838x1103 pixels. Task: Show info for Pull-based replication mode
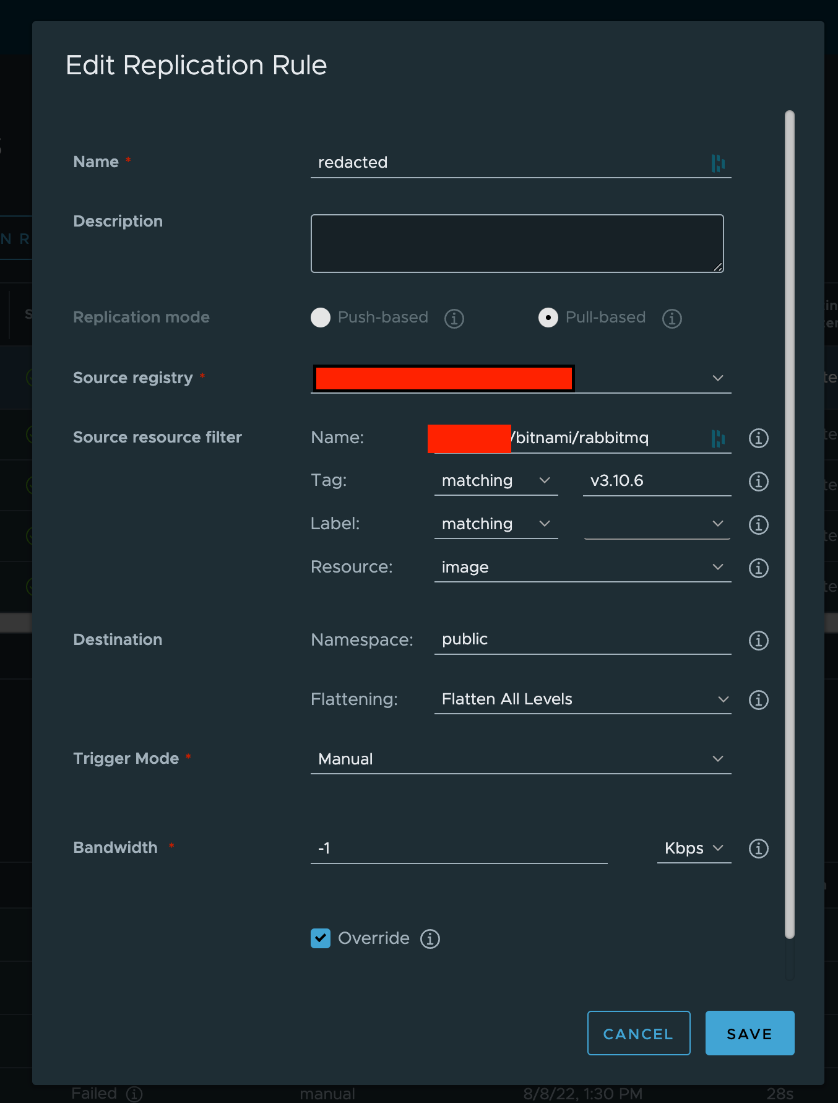pyautogui.click(x=672, y=318)
